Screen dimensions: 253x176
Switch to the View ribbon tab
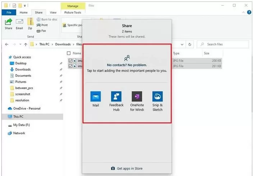(53, 13)
